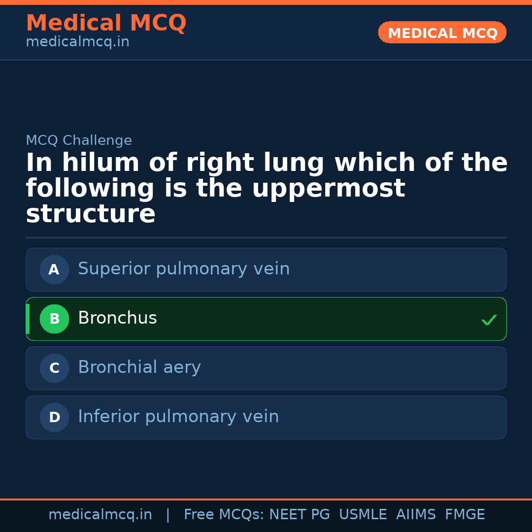Click the question text about right lung hilum

(266, 187)
